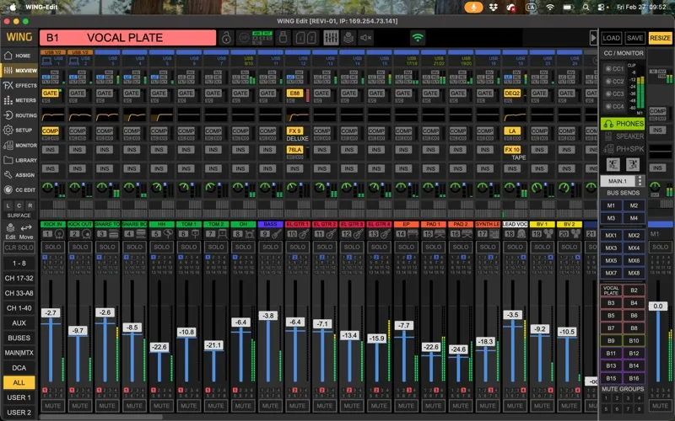675x421 pixels.
Task: Open MAIN.1 selector three-dot menu
Action: point(640,181)
